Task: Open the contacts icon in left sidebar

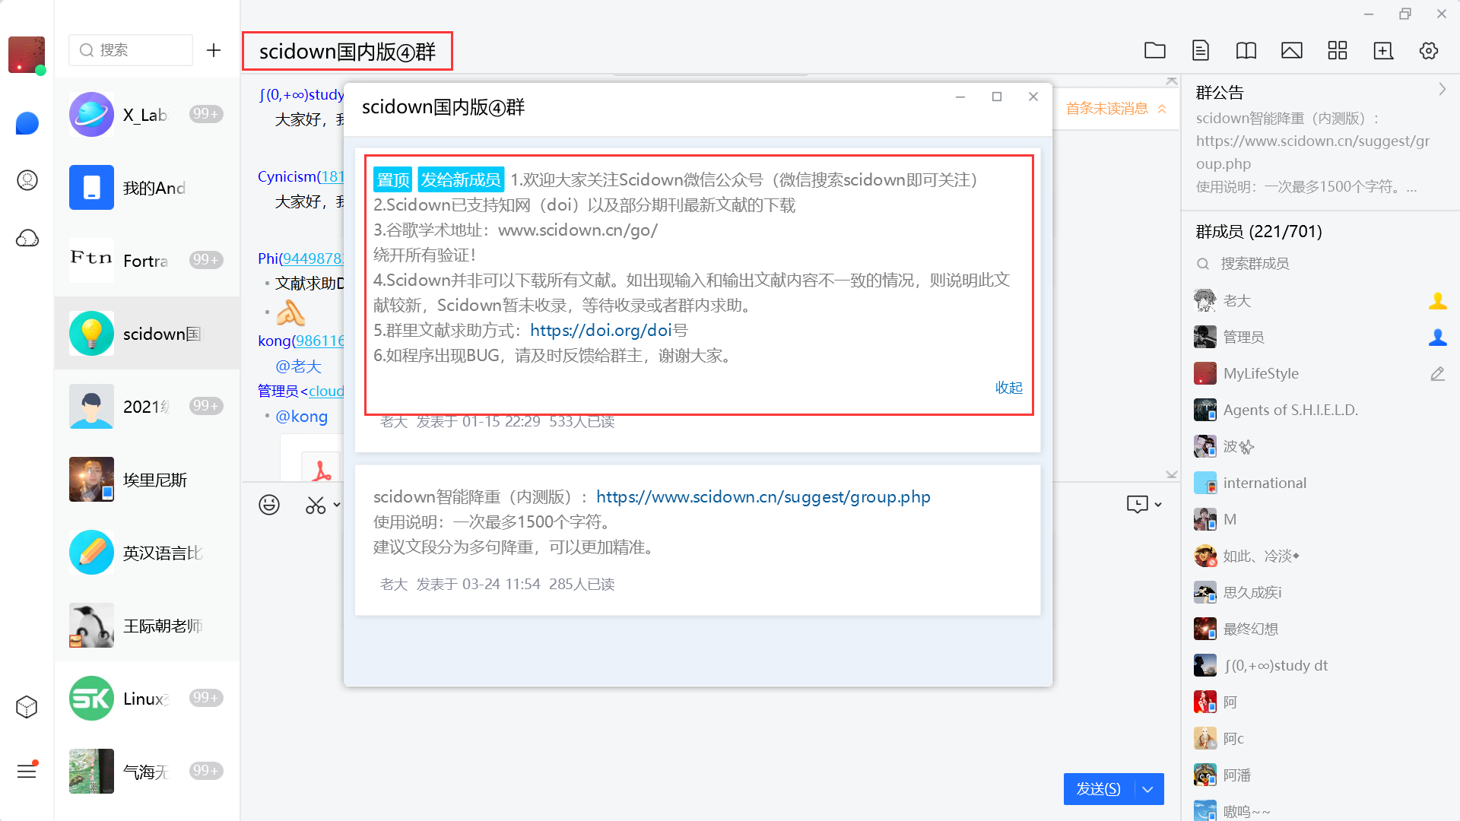Action: 27,180
